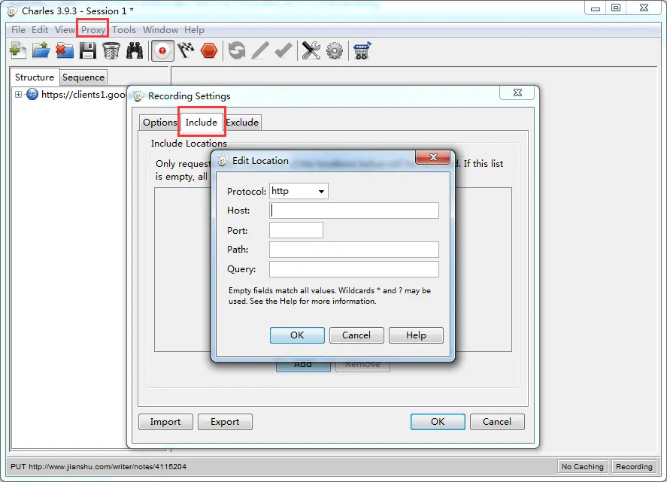Open Help in Edit Location dialog
The width and height of the screenshot is (667, 482).
click(x=416, y=335)
